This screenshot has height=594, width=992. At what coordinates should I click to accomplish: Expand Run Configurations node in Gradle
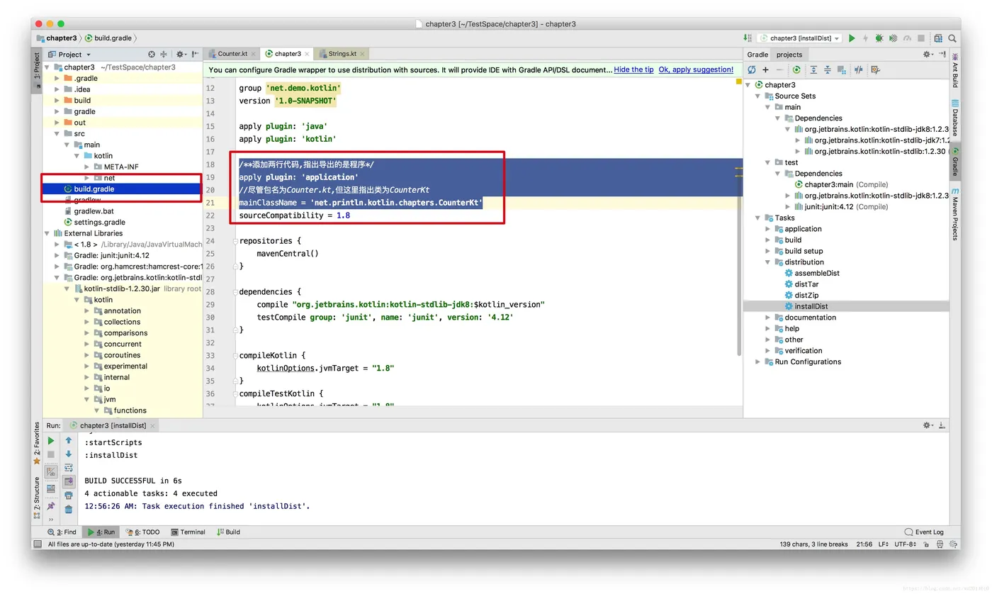tap(758, 362)
